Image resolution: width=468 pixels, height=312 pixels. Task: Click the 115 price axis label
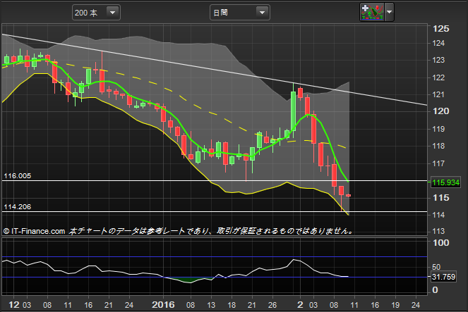point(440,198)
